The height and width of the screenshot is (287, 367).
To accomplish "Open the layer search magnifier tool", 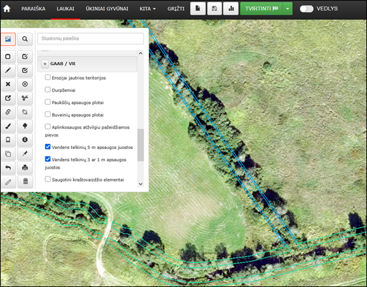I will coord(25,39).
